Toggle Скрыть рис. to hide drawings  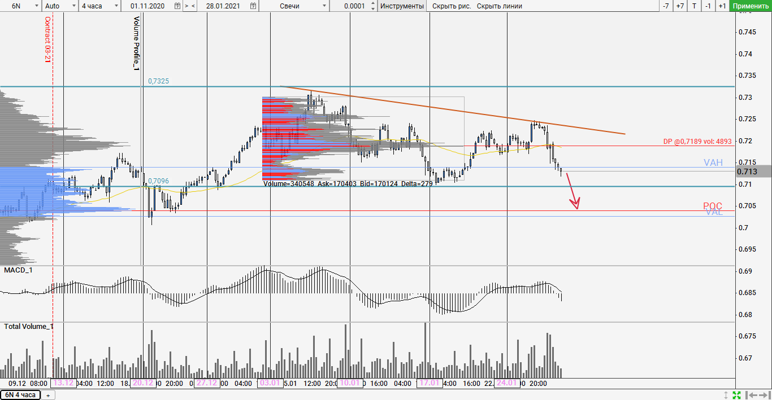pyautogui.click(x=452, y=6)
